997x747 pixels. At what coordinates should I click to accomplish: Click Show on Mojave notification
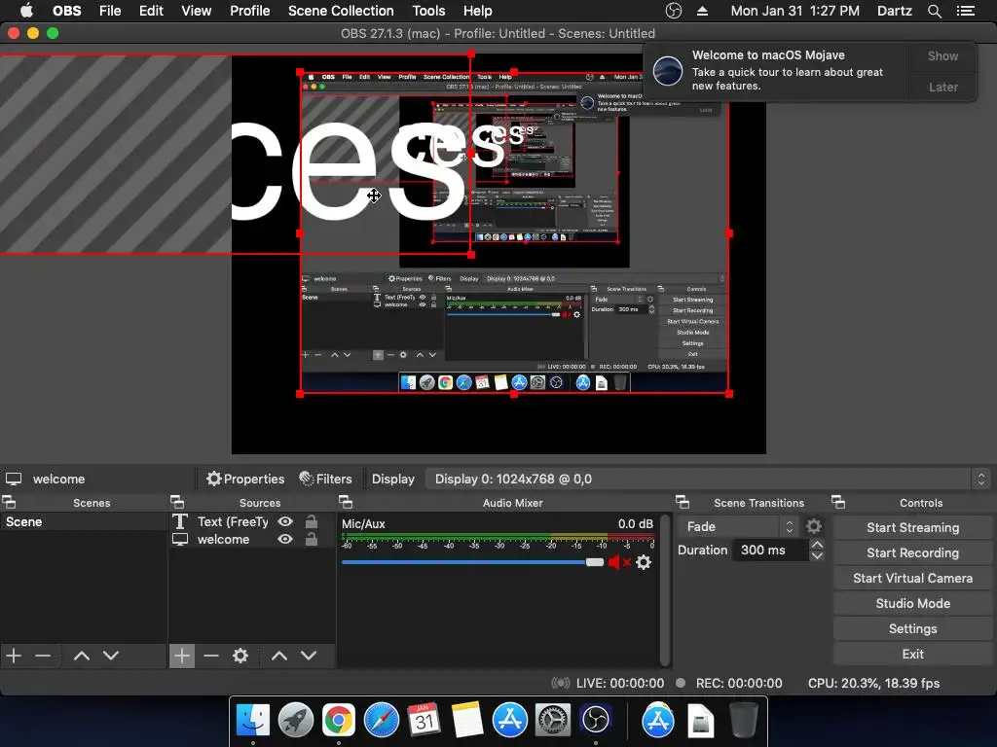942,56
